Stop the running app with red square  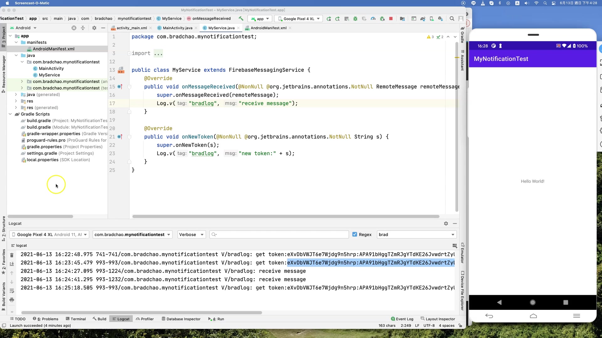tap(391, 19)
